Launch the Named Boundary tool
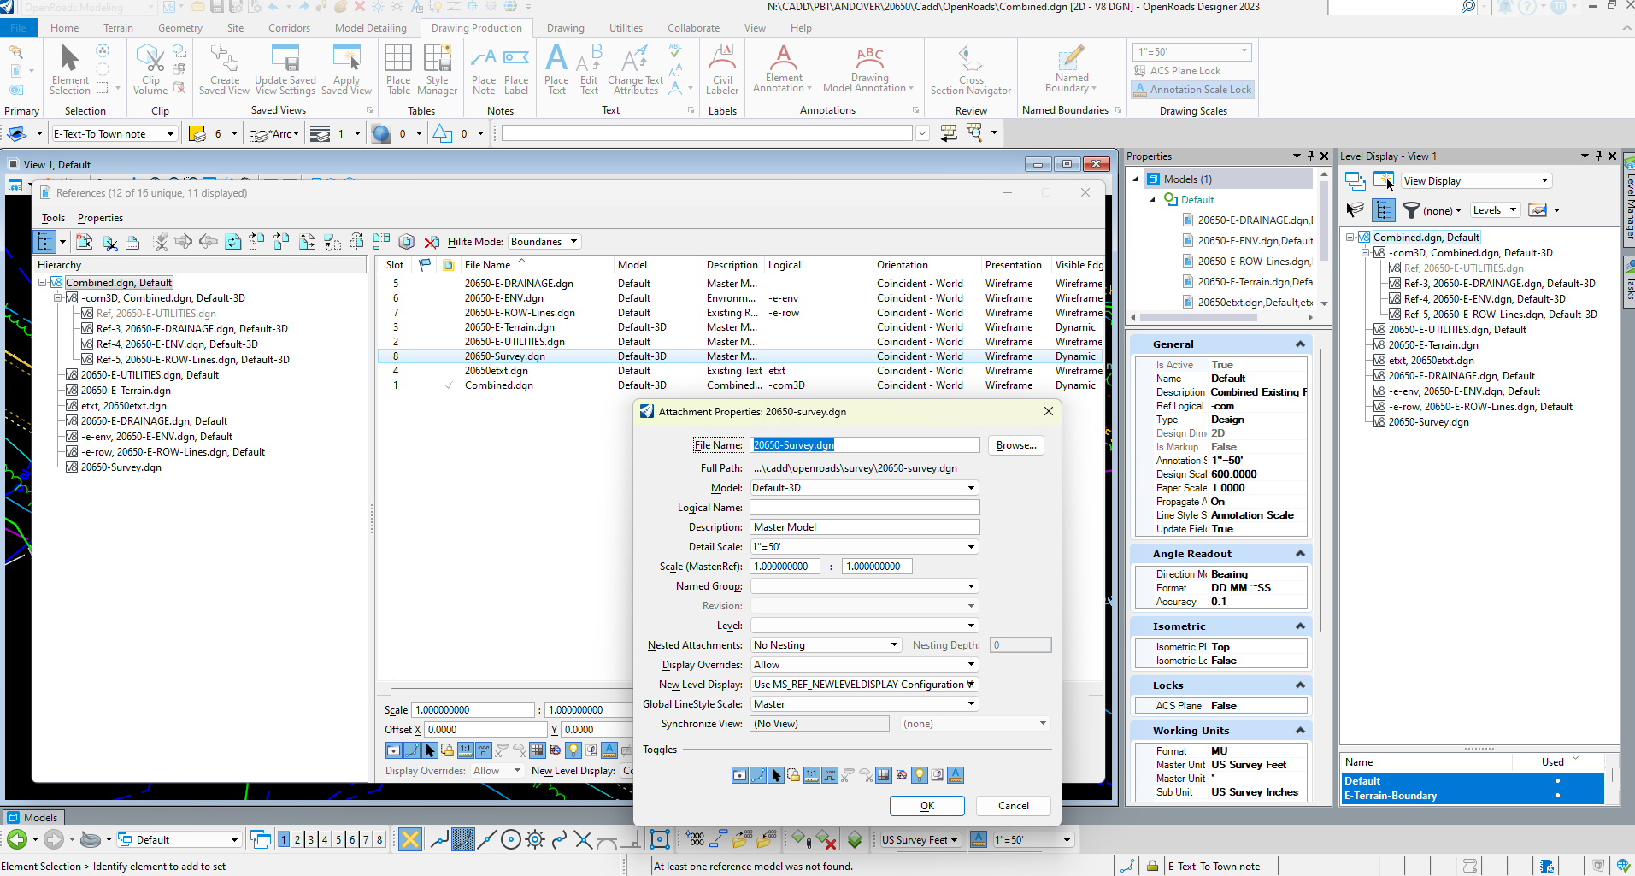The height and width of the screenshot is (876, 1635). coord(1069,68)
